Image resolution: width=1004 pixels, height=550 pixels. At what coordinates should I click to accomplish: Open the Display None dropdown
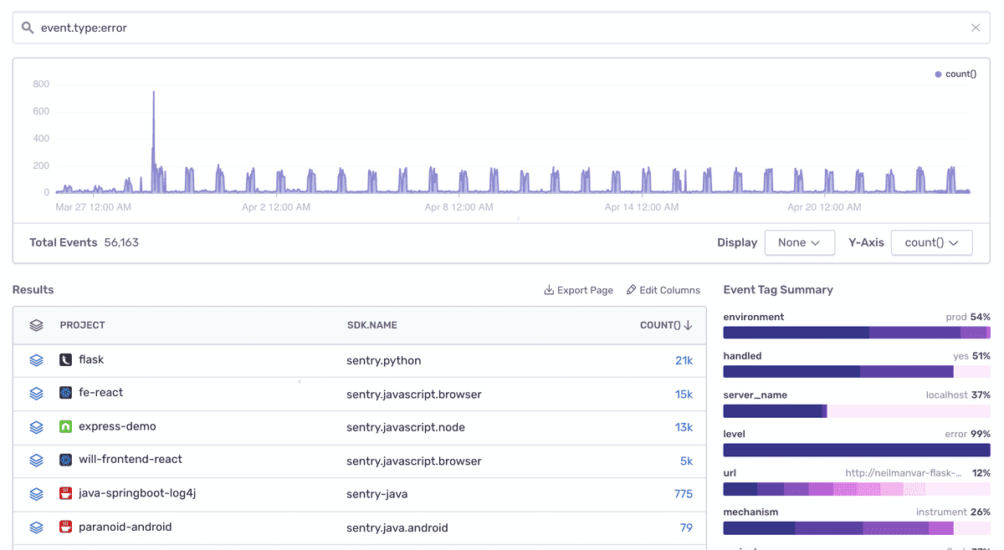point(800,242)
